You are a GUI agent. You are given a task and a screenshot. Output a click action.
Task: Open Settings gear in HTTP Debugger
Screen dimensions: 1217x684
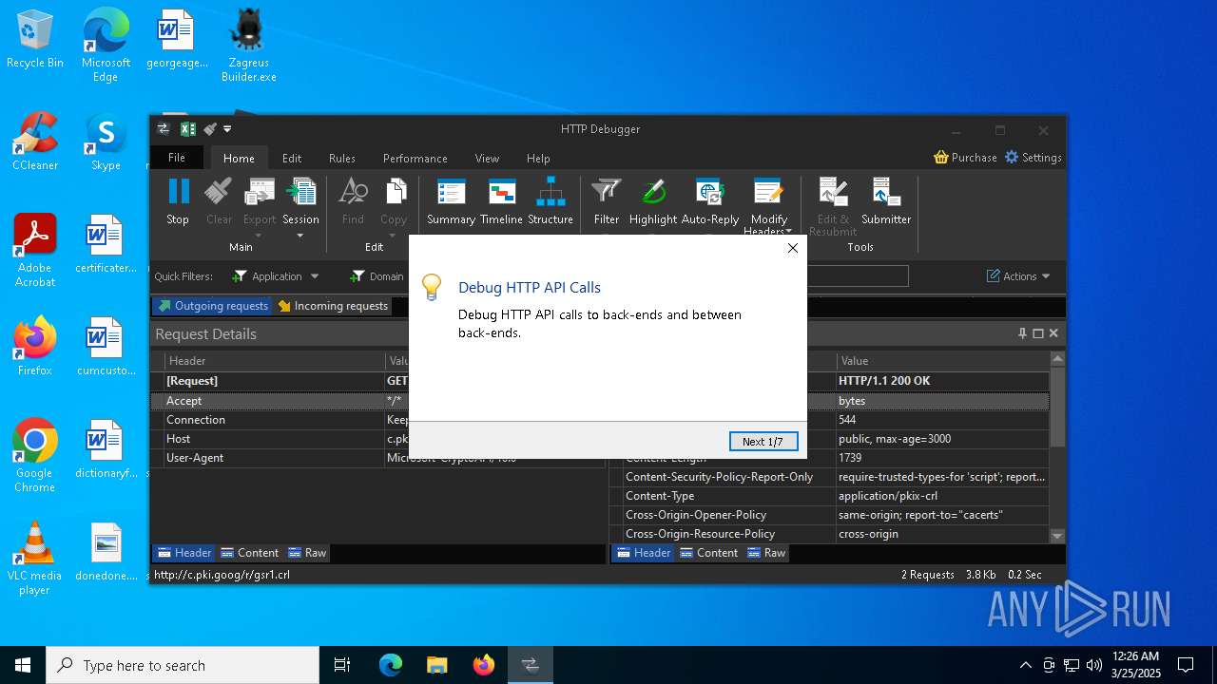[1012, 158]
